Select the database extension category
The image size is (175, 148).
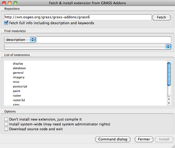pos(19,68)
